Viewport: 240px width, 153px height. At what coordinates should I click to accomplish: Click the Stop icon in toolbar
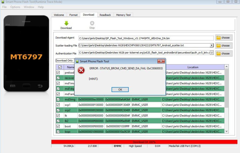tap(92, 23)
